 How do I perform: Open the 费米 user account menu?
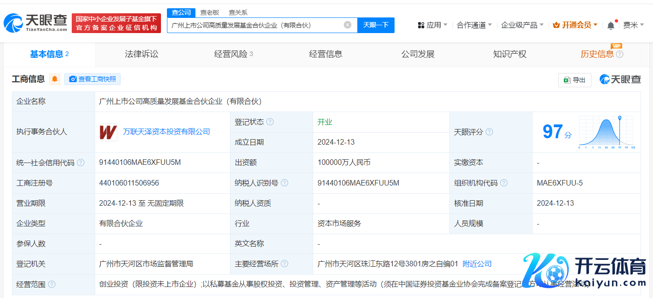(x=633, y=25)
